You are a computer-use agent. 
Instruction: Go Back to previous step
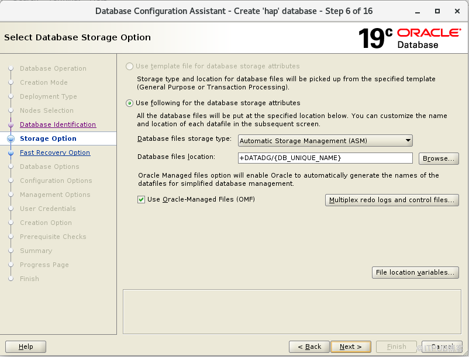tap(309, 346)
